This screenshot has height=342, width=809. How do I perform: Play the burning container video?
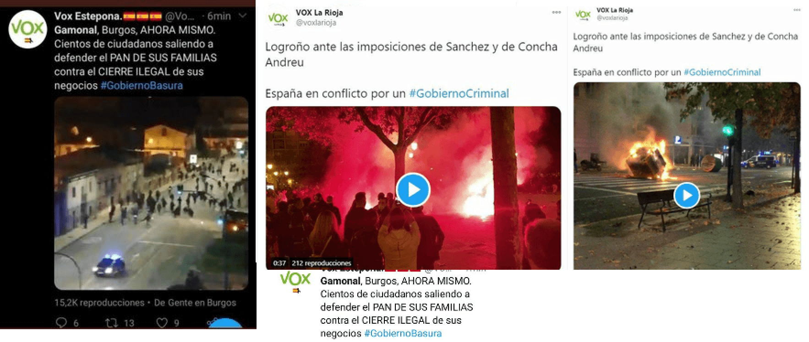(x=687, y=195)
